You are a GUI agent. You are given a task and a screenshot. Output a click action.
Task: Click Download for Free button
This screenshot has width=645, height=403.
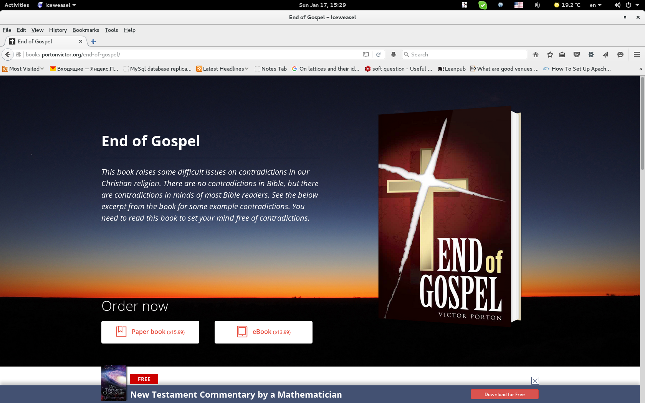[504, 394]
